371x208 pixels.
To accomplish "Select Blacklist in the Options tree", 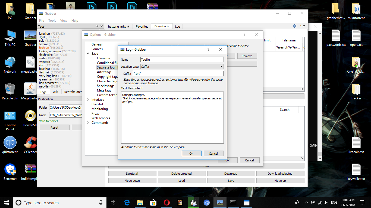I will pyautogui.click(x=98, y=104).
